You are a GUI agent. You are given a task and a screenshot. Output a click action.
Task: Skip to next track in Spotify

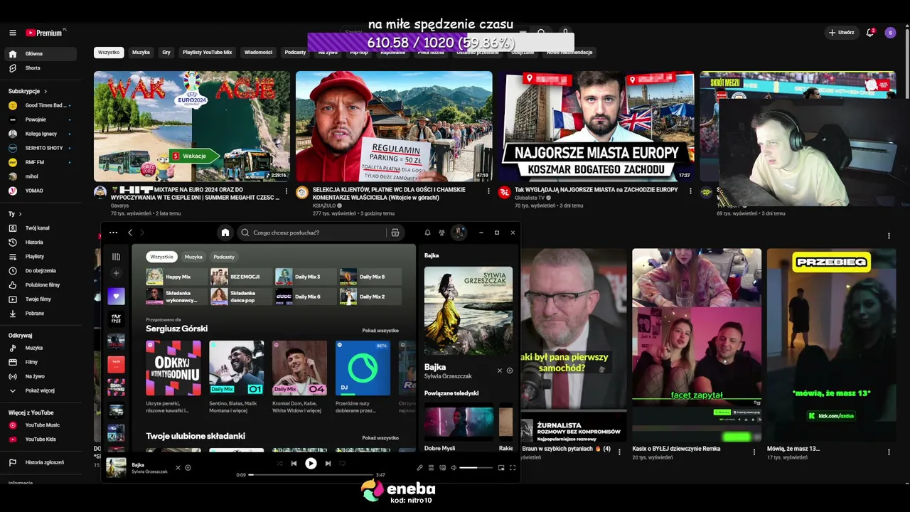pyautogui.click(x=328, y=464)
